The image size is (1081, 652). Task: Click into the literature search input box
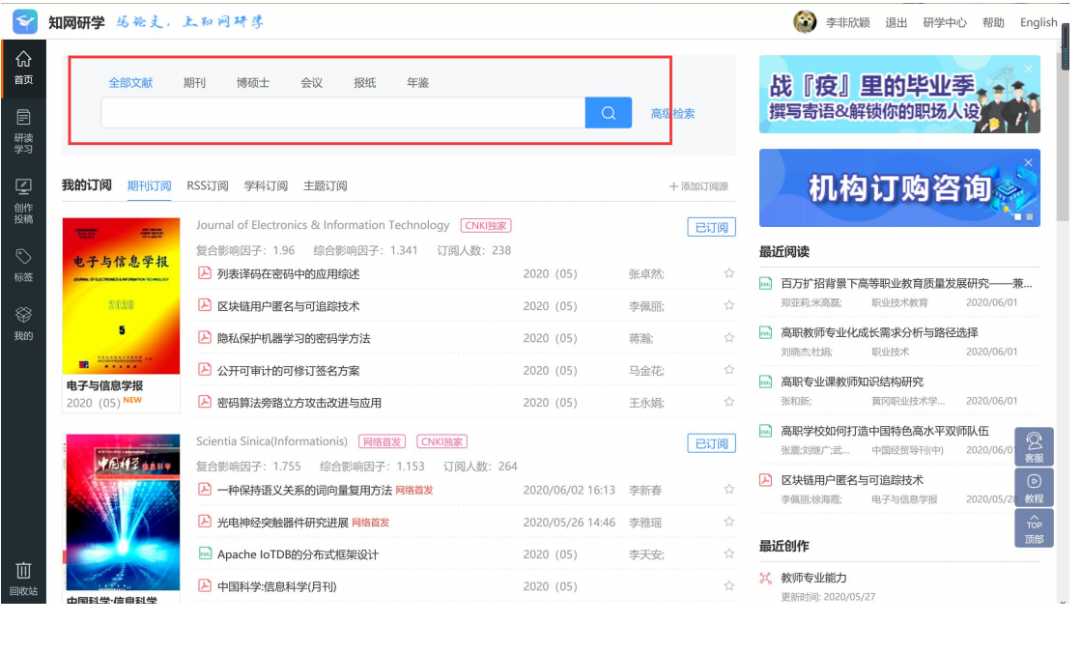[343, 113]
